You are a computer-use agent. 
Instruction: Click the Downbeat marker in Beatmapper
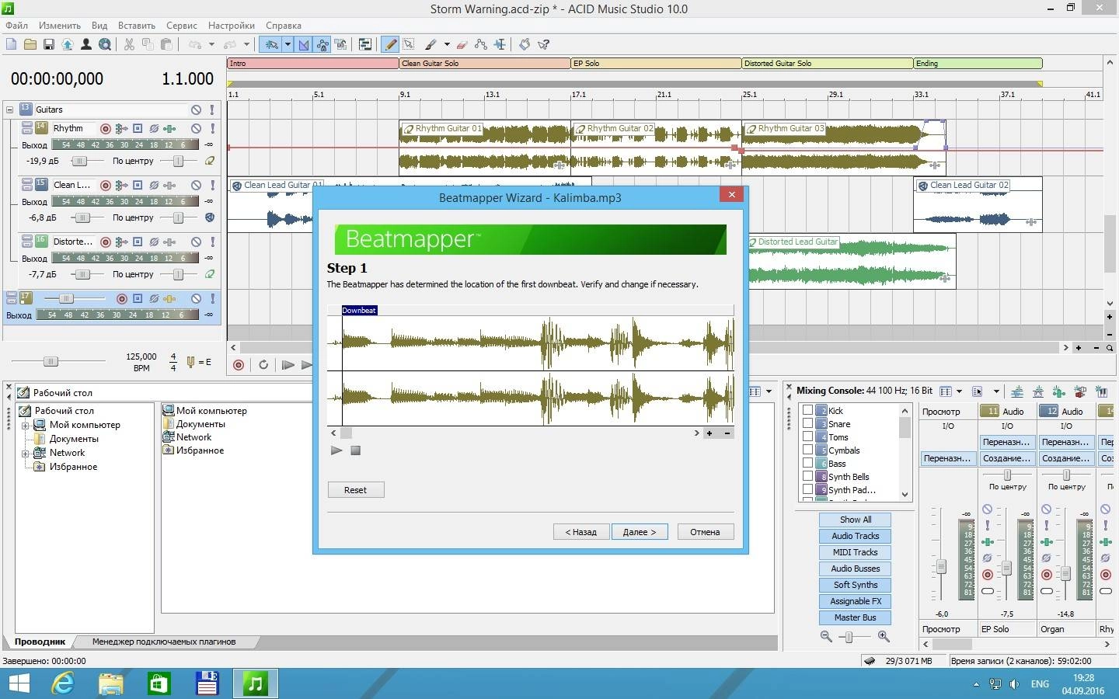[359, 310]
